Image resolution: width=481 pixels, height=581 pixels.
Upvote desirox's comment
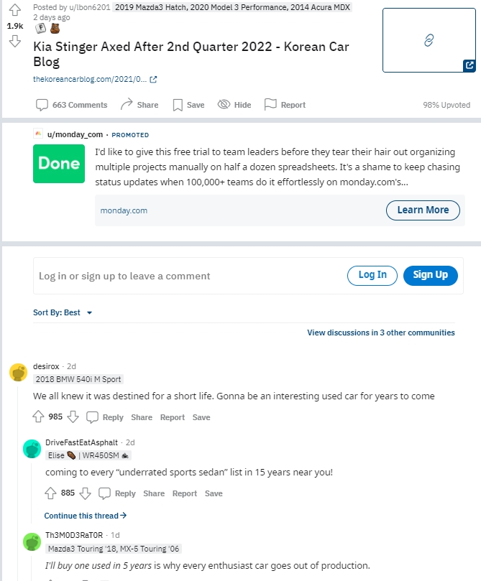pos(38,417)
